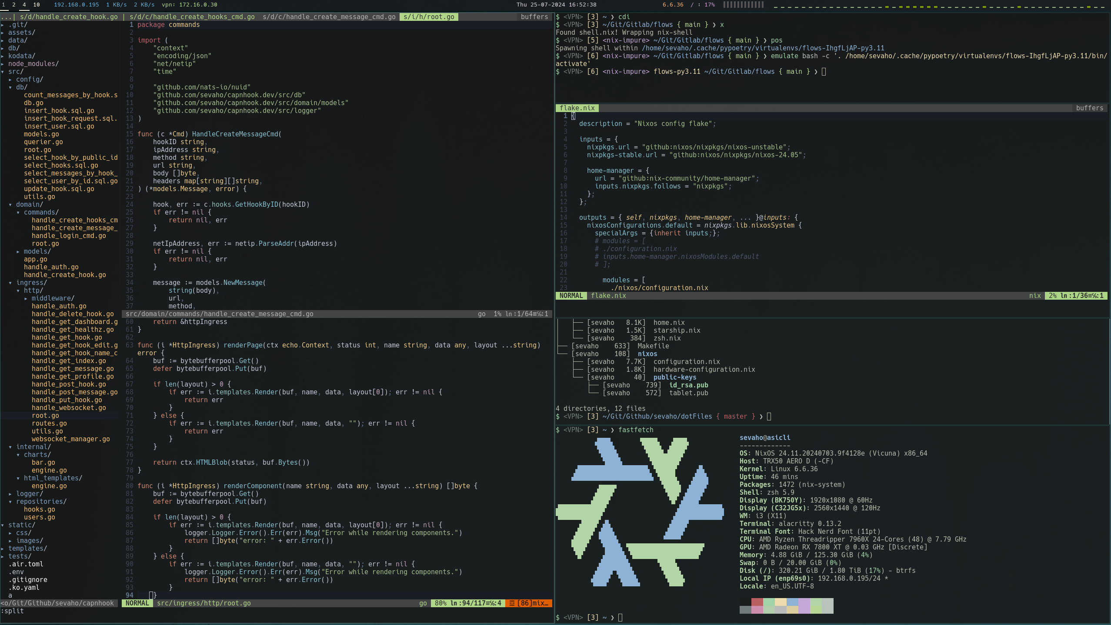
Task: Select the flake.nix buffer tab
Action: point(577,108)
